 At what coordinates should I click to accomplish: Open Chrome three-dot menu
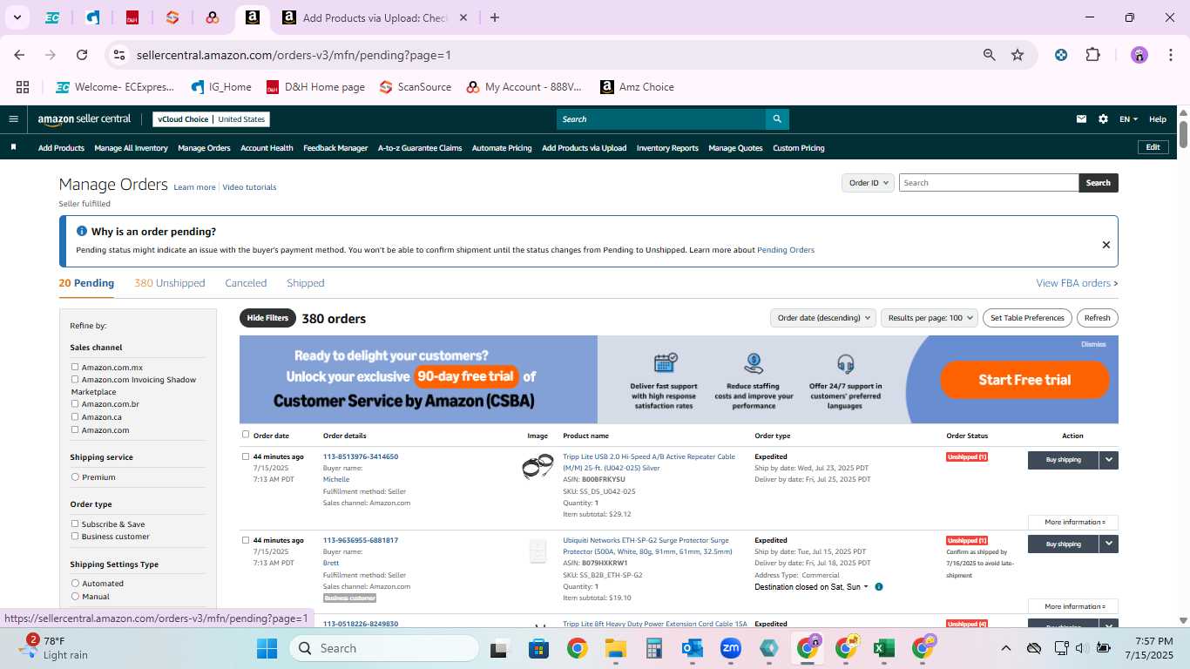tap(1169, 55)
